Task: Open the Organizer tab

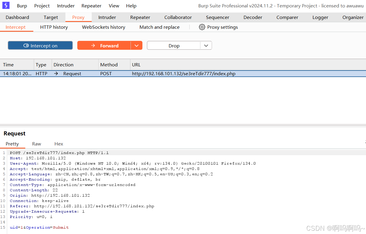Action: point(353,17)
